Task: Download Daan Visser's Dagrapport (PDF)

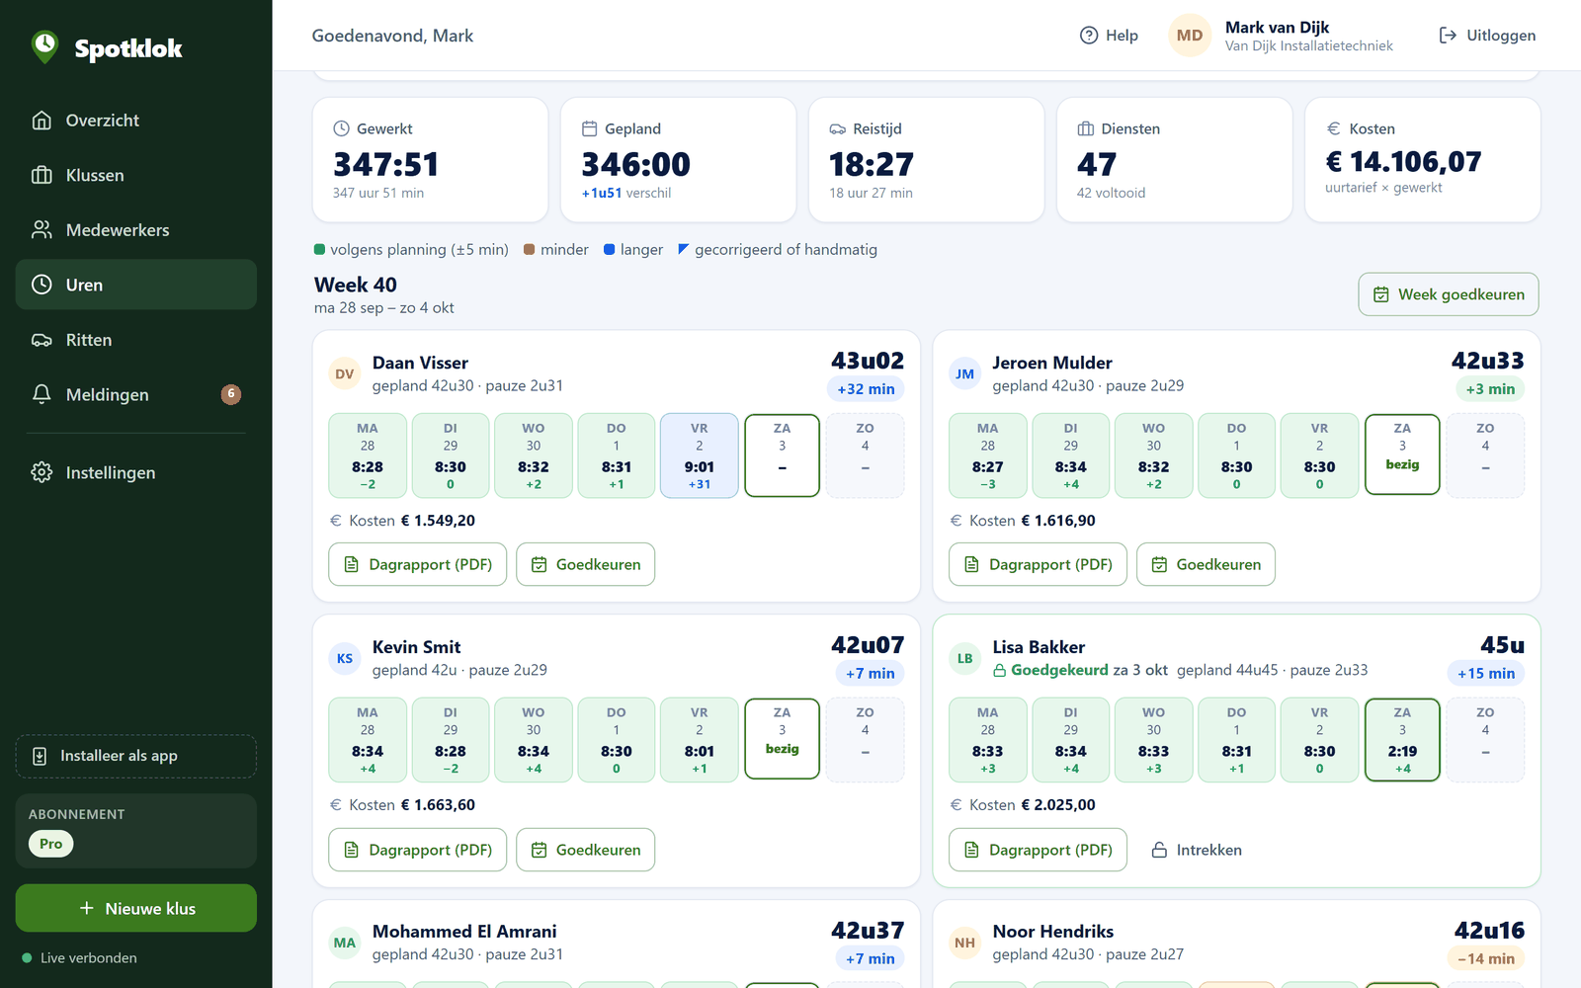Action: [x=418, y=564]
